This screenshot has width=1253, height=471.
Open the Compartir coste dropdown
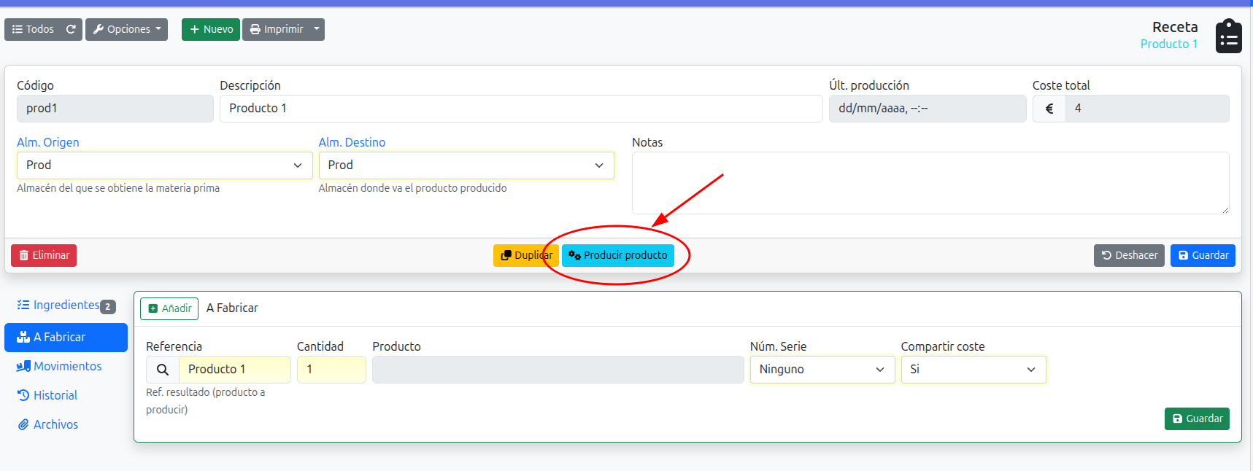(973, 370)
